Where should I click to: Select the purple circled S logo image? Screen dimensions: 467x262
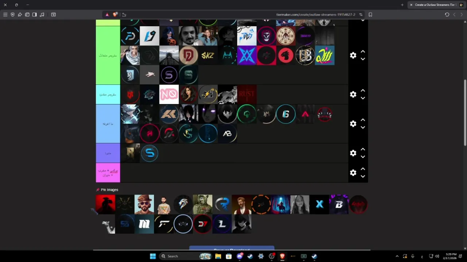coord(169,75)
